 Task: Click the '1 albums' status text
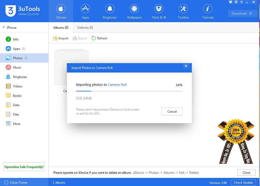pyautogui.click(x=59, y=183)
